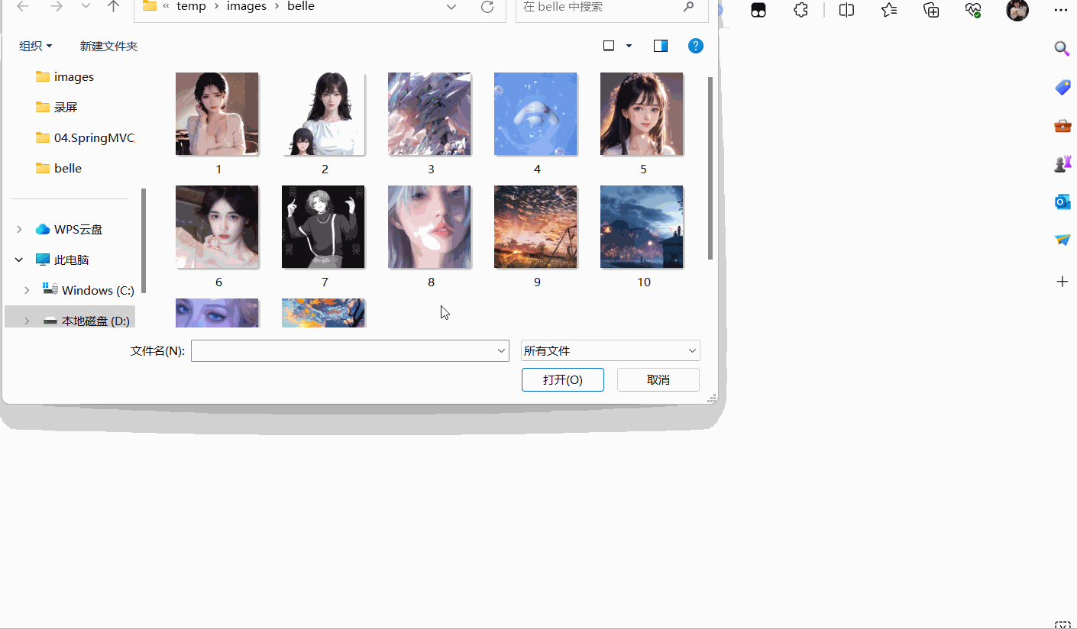Go back with the left arrow
The width and height of the screenshot is (1077, 629).
click(23, 7)
